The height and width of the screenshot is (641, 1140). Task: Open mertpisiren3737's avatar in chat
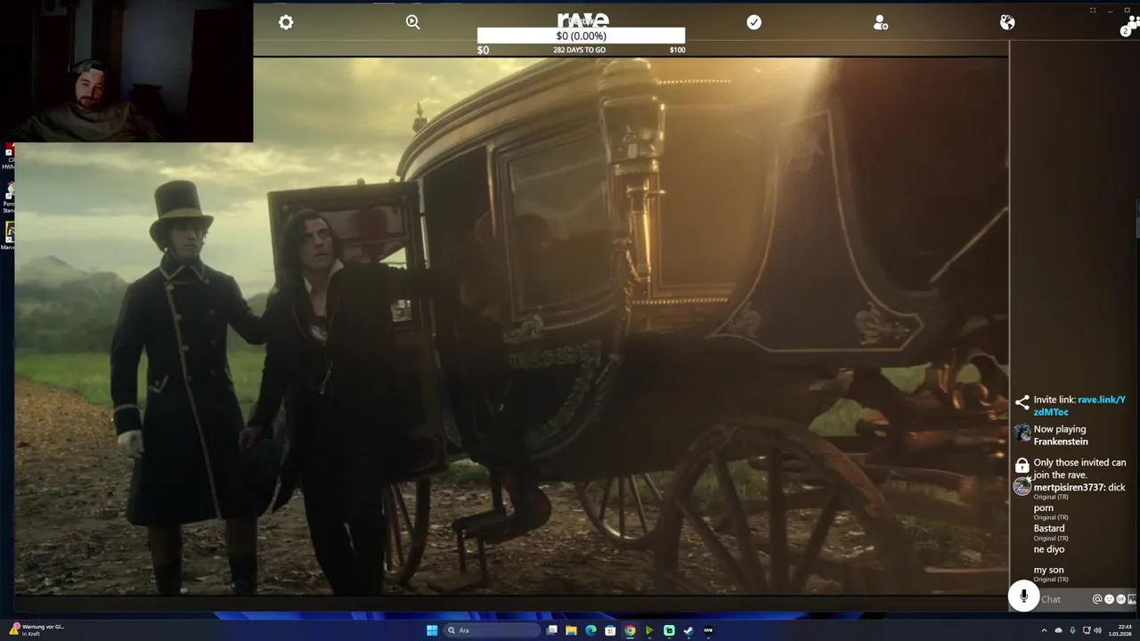1022,487
